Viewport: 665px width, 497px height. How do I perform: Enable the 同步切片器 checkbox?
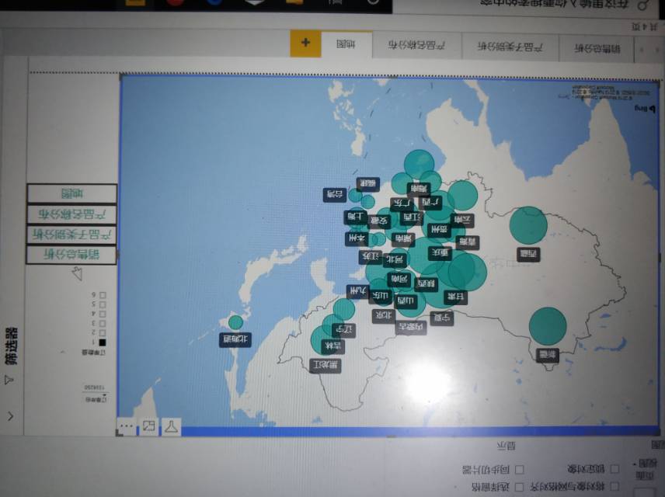pyautogui.click(x=519, y=470)
